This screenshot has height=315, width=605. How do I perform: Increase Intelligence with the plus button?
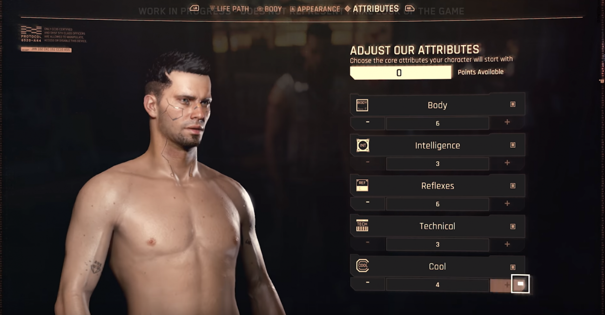(x=507, y=163)
